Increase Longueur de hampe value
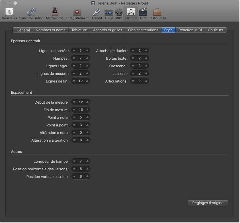240x223 pixels. 87,161
